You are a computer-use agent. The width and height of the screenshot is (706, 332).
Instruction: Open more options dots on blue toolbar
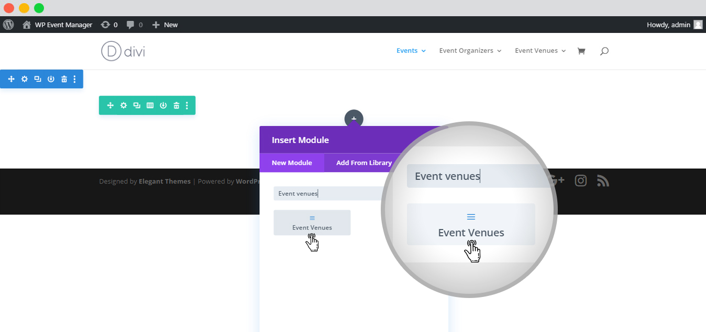pos(75,79)
